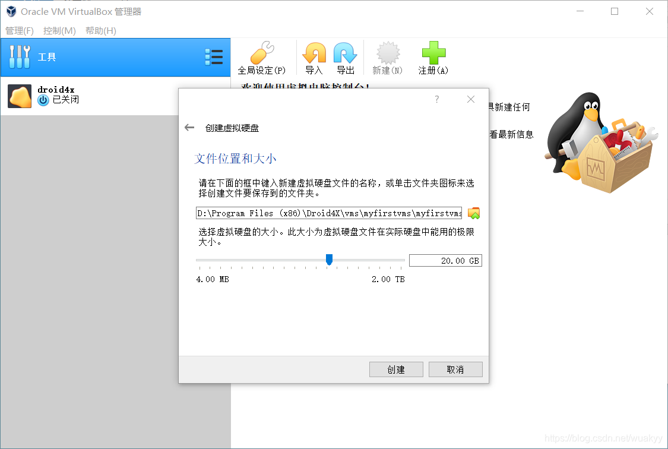This screenshot has height=449, width=668.
Task: Open Global Settings (全局设定) toolbar icon
Action: pyautogui.click(x=262, y=53)
